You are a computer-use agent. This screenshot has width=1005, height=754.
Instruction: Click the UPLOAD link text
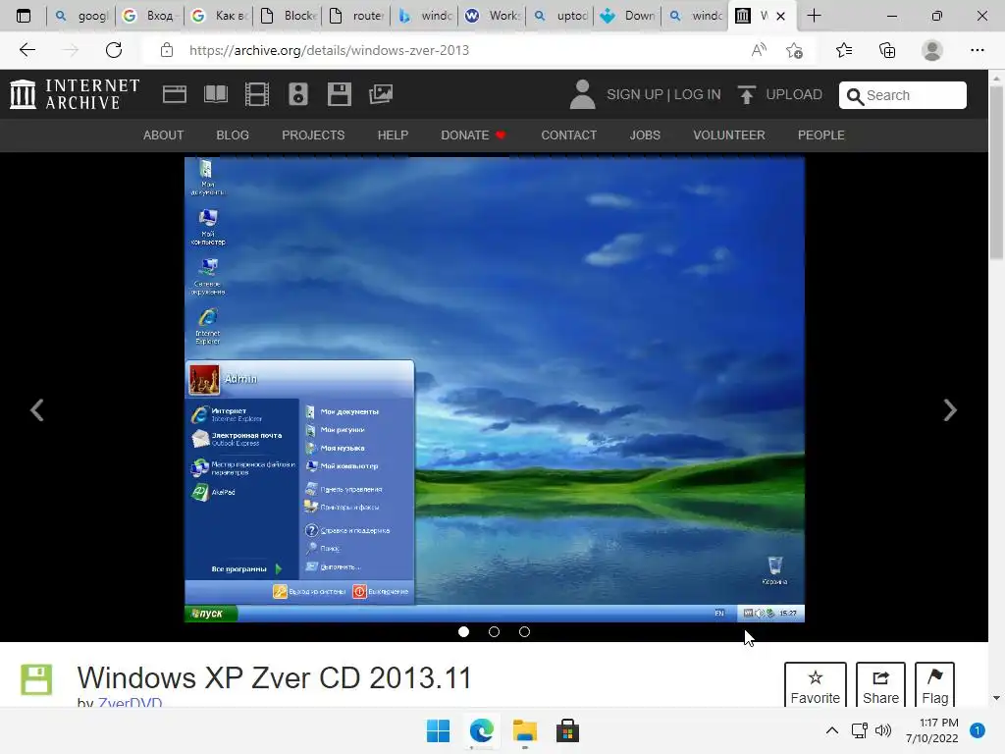(x=793, y=94)
